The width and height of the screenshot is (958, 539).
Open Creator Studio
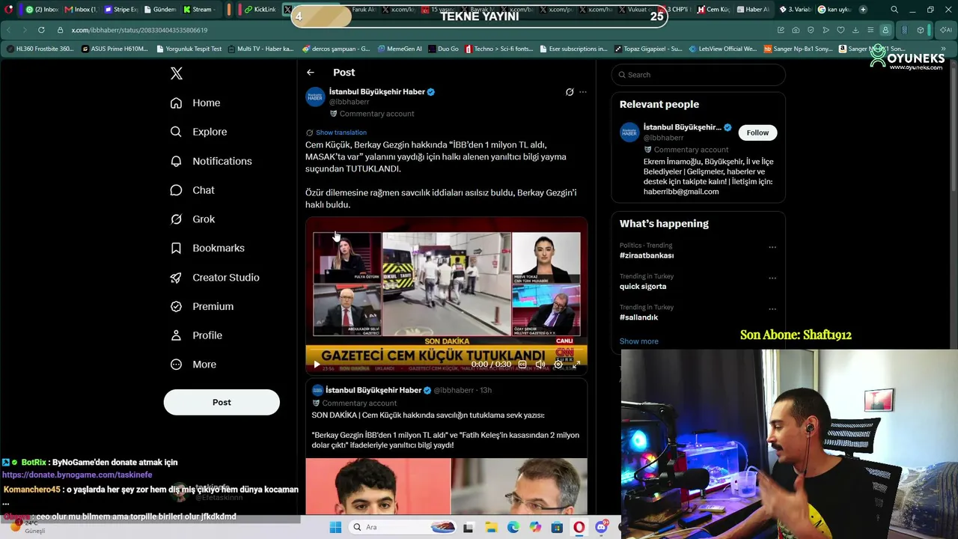(x=215, y=277)
